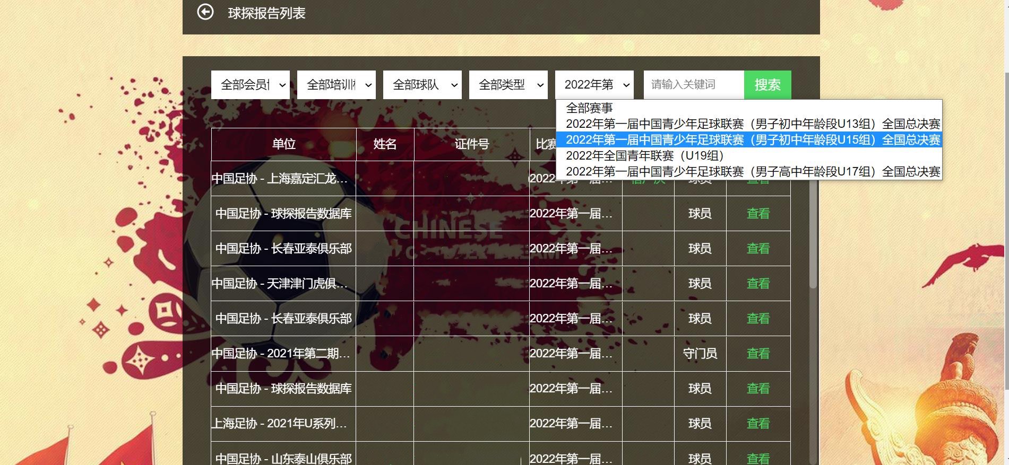Click the 请输入关键词 search field
The width and height of the screenshot is (1009, 465).
pos(693,85)
